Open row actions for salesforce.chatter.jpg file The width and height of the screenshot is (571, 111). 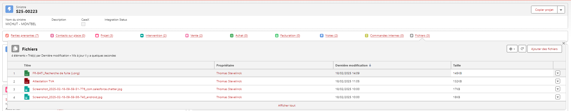(558, 89)
